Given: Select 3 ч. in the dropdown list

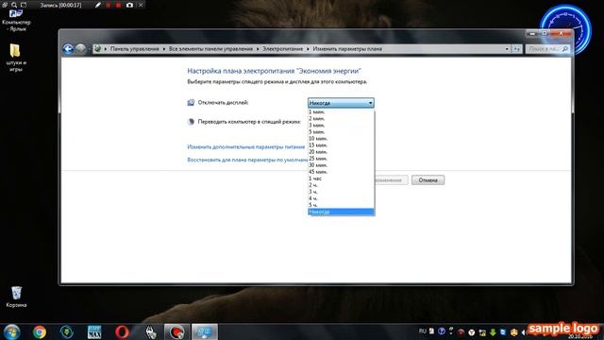Looking at the screenshot, I should click(x=341, y=192).
